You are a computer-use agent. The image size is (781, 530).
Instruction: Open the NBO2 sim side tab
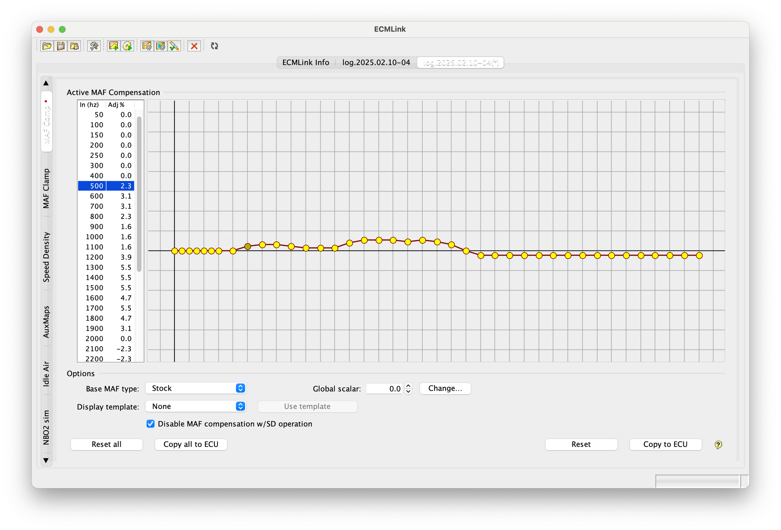(x=46, y=427)
